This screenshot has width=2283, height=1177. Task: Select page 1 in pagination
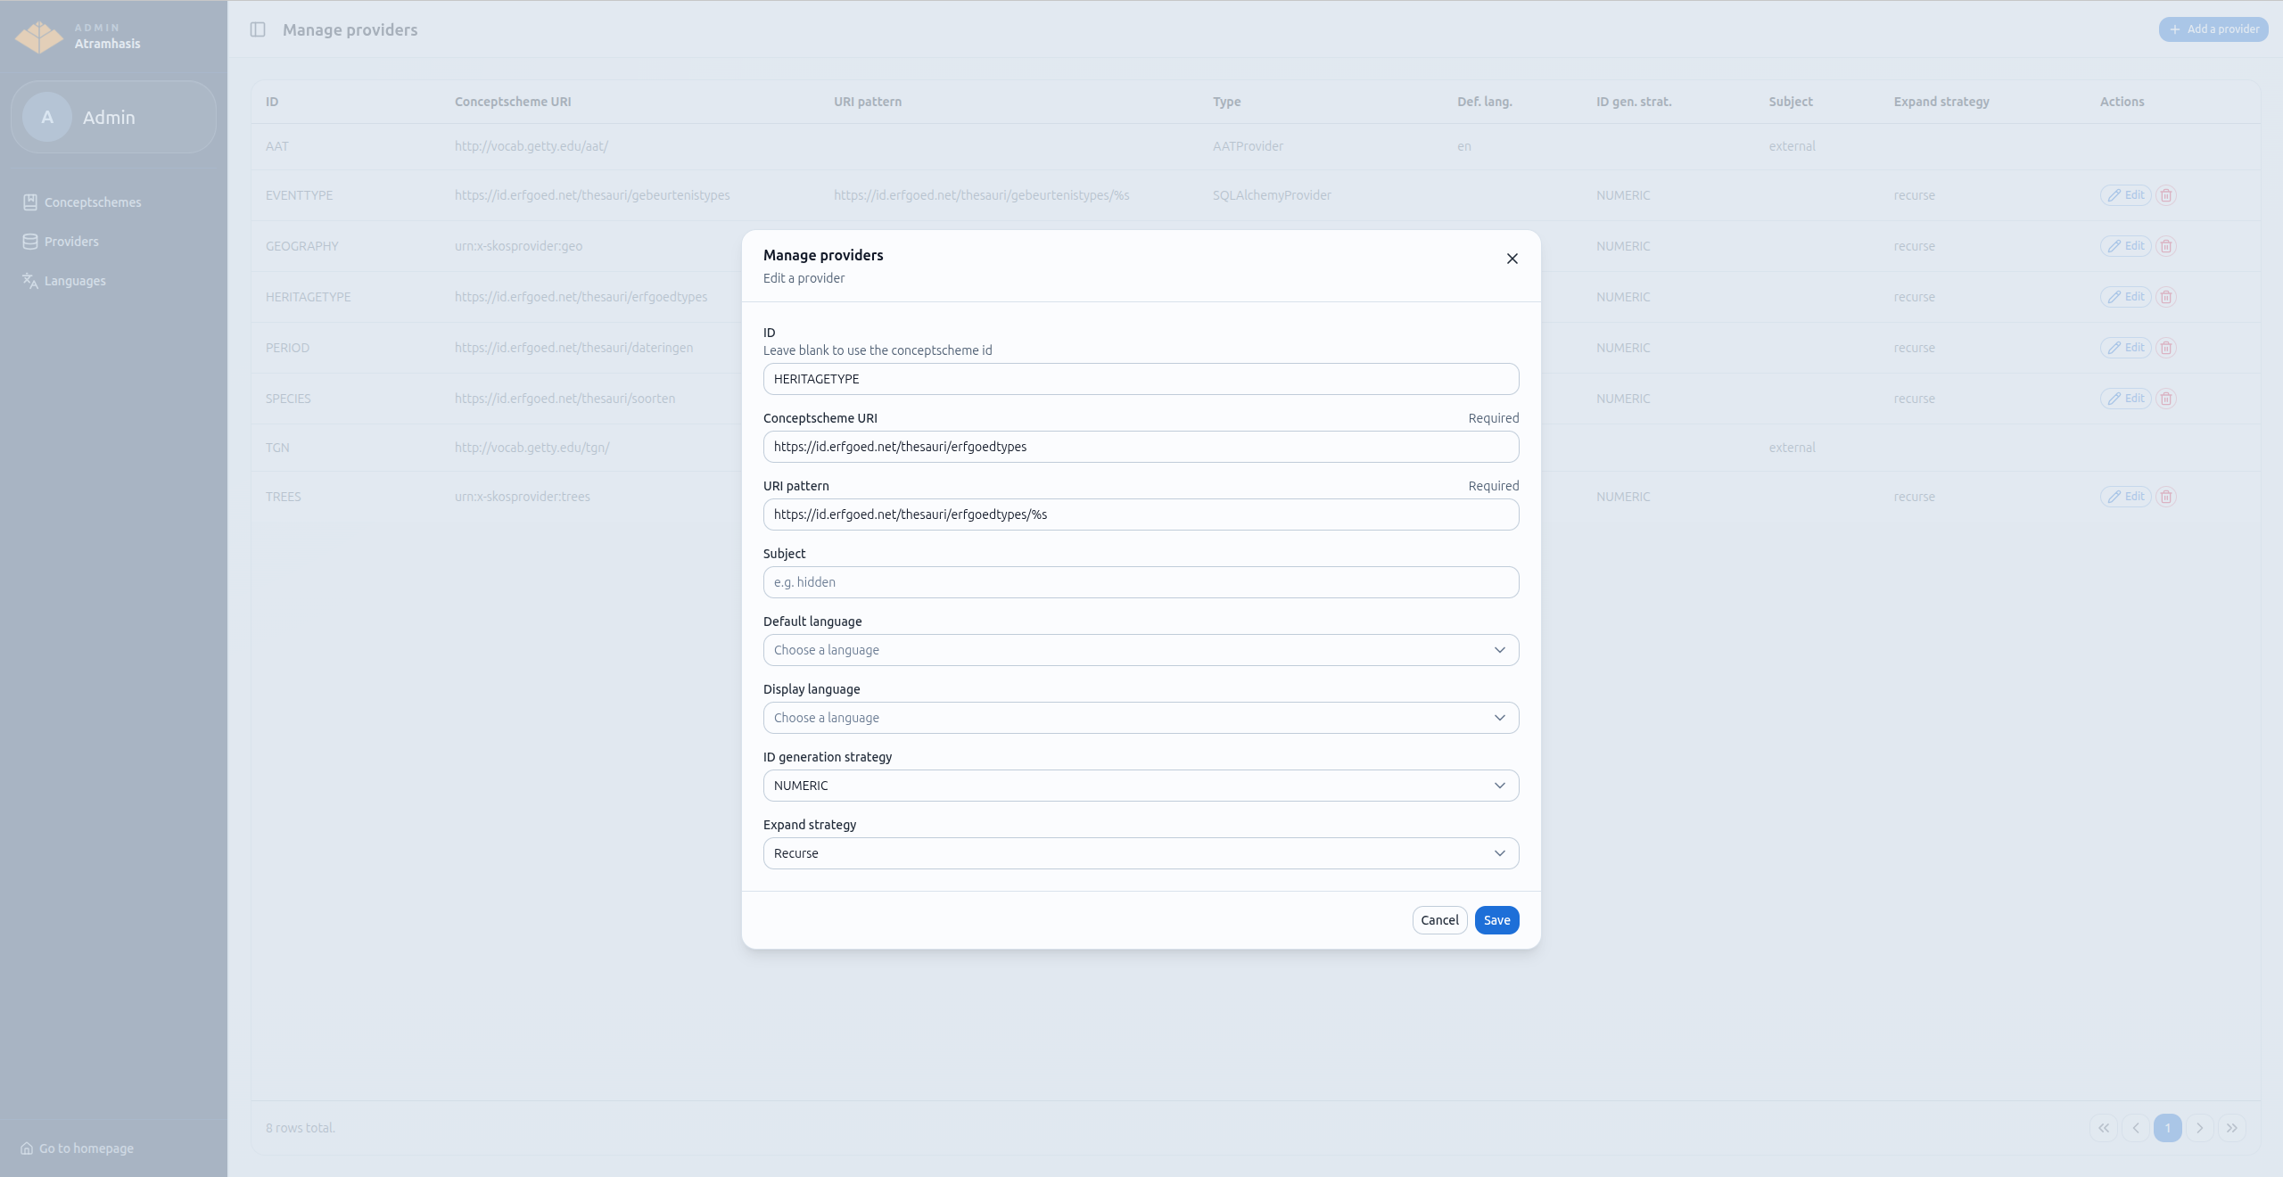2168,1128
